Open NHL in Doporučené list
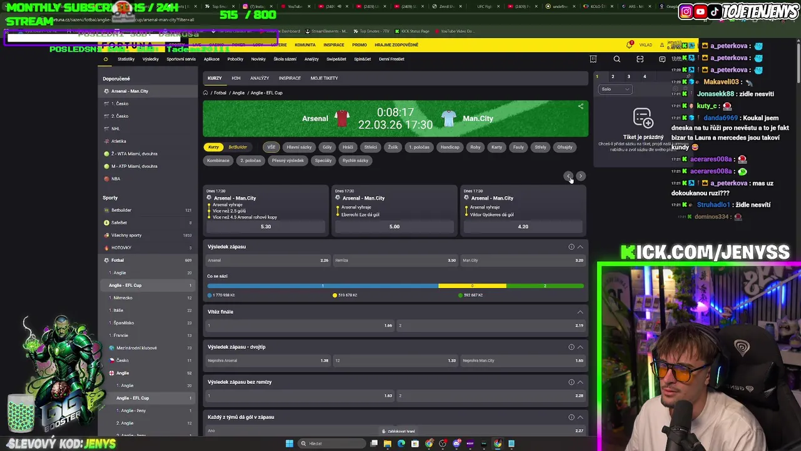 [148, 128]
